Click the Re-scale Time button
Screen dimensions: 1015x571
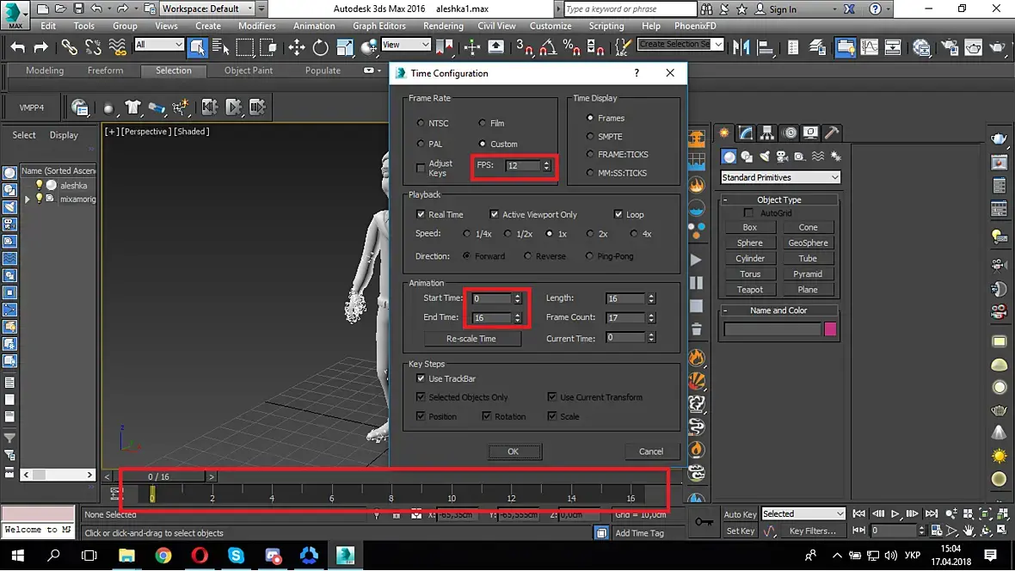click(x=471, y=339)
